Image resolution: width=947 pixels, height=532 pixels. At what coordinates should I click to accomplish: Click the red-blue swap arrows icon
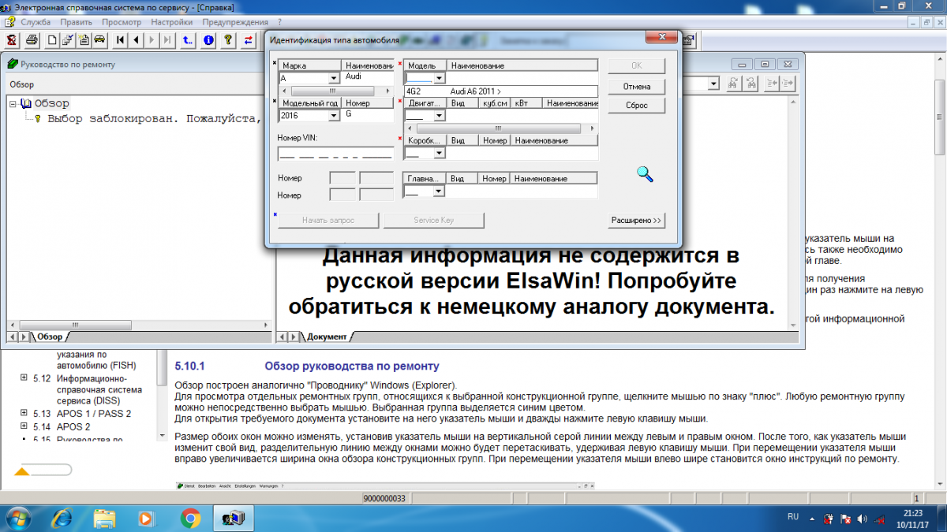[x=249, y=39]
